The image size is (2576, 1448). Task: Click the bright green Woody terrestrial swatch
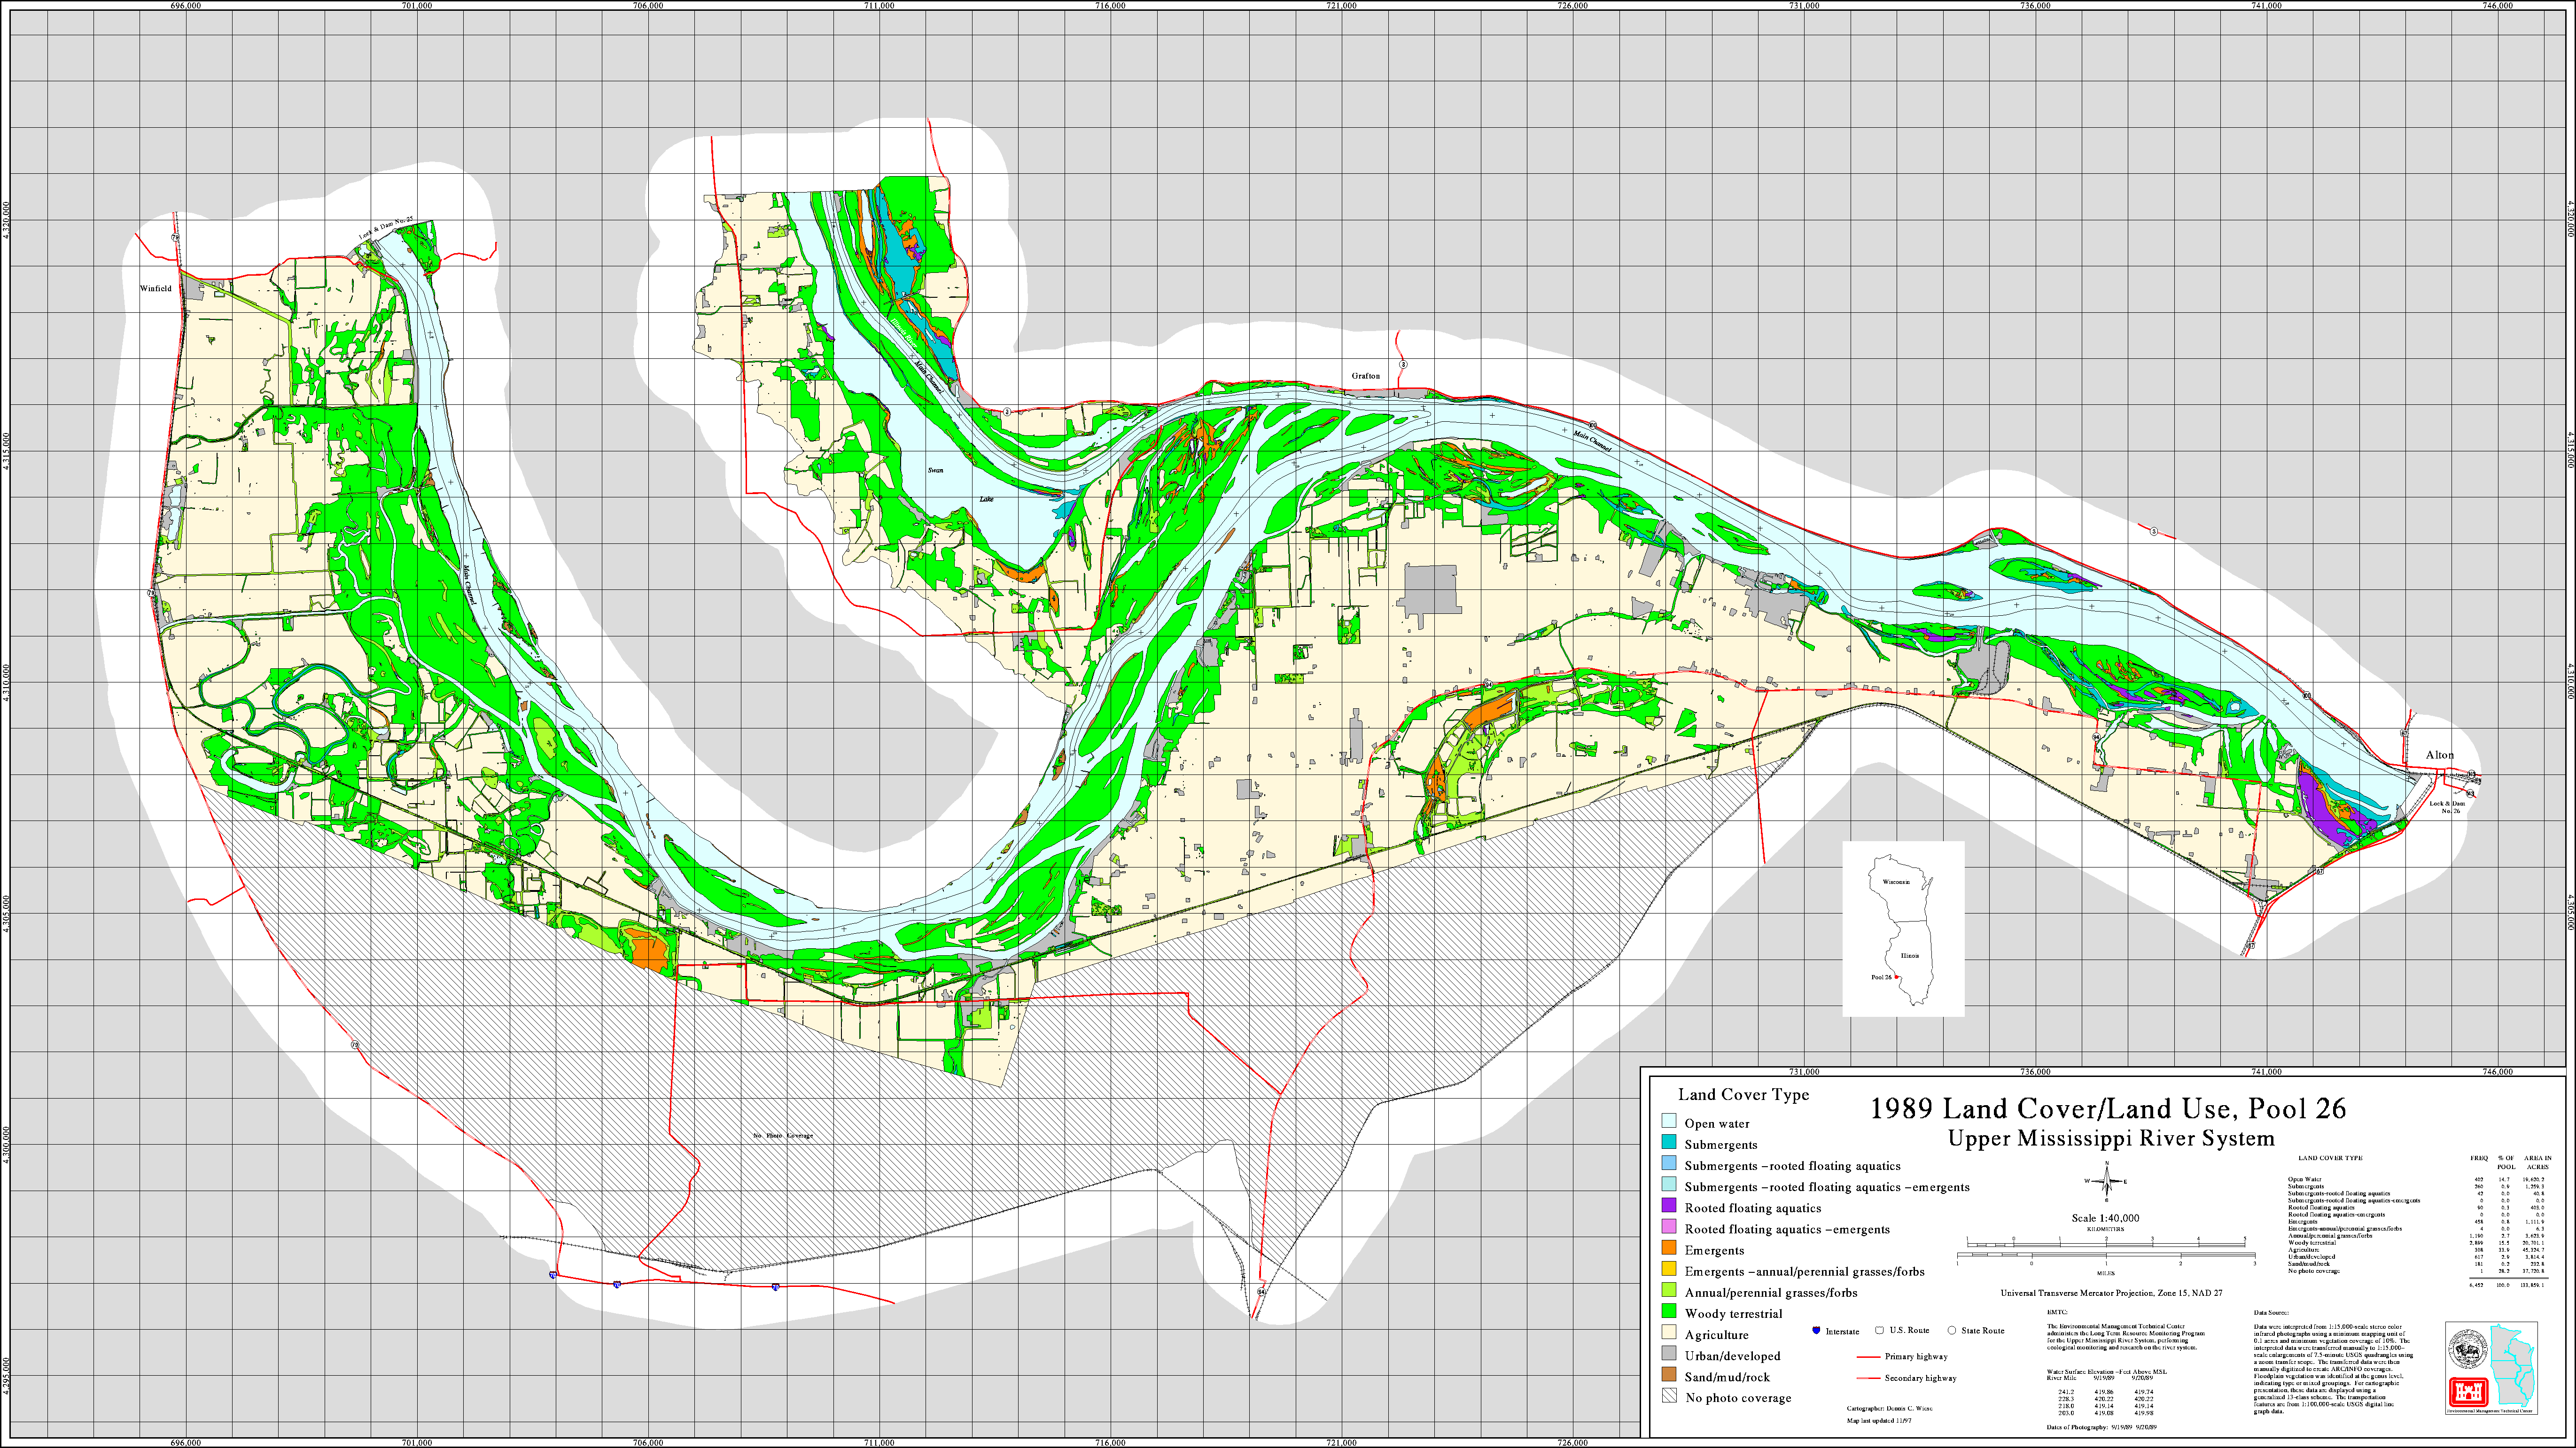(1668, 1312)
